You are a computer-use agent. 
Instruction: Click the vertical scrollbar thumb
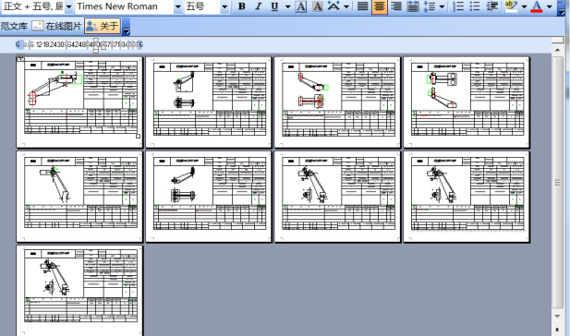coord(557,183)
